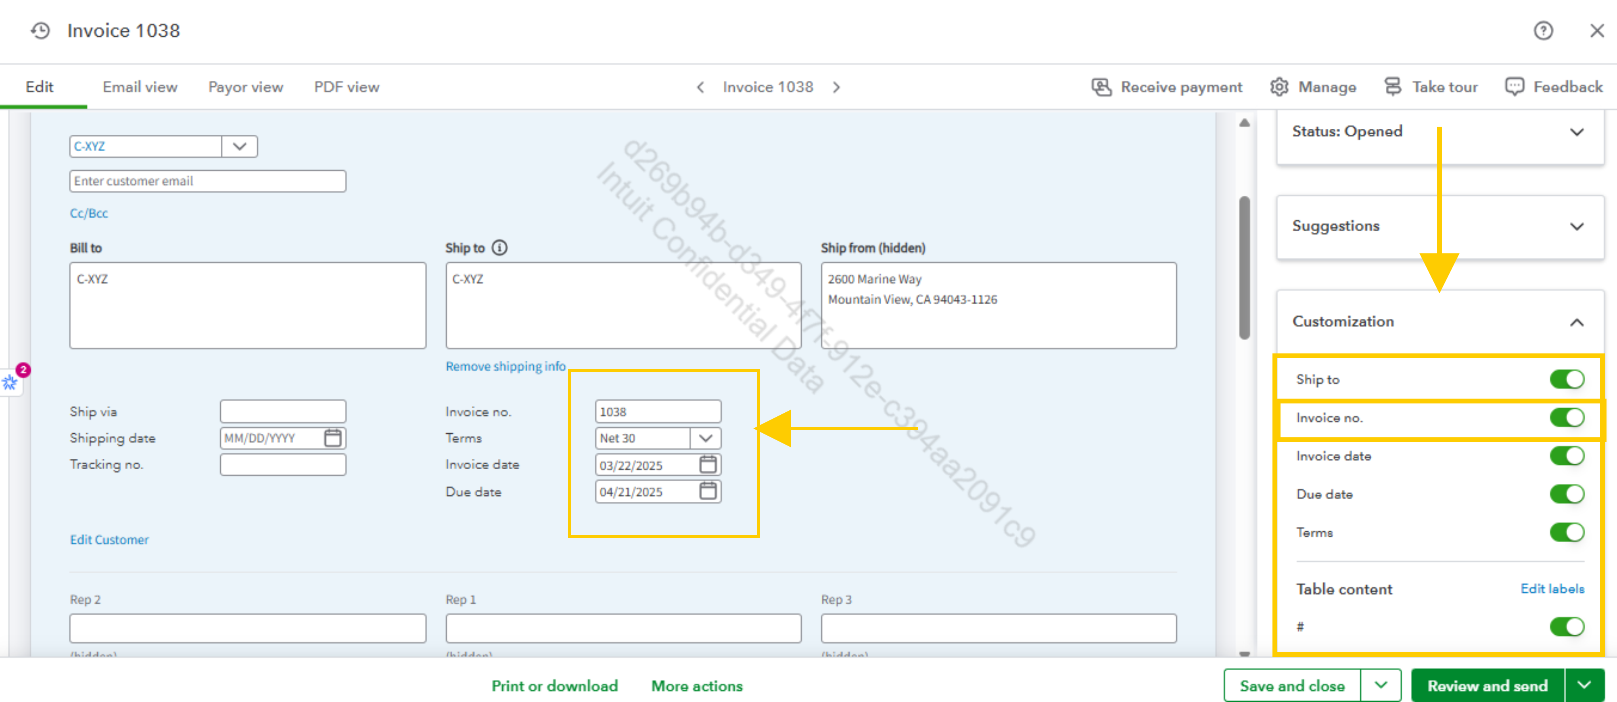
Task: Click the invoice history clock icon
Action: coord(40,30)
